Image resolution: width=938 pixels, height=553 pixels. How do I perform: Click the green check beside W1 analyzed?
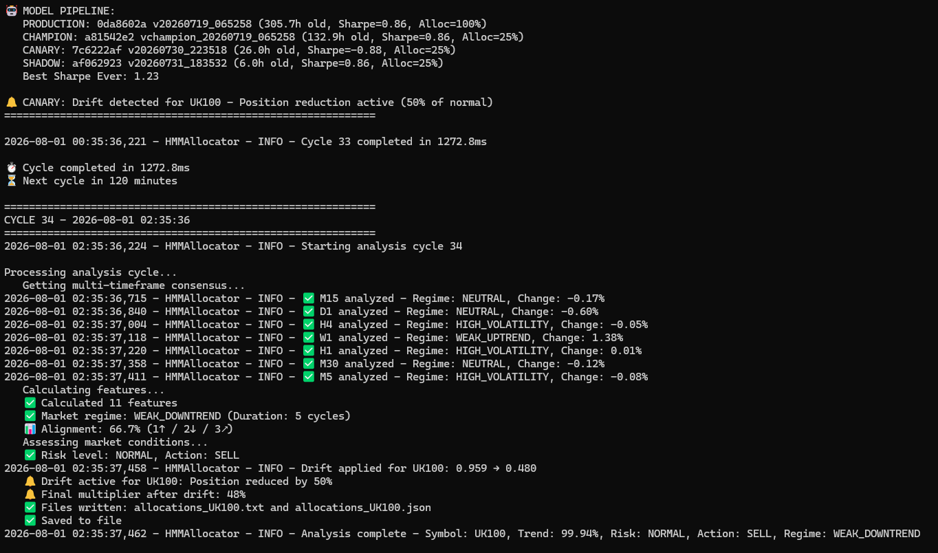coord(308,338)
